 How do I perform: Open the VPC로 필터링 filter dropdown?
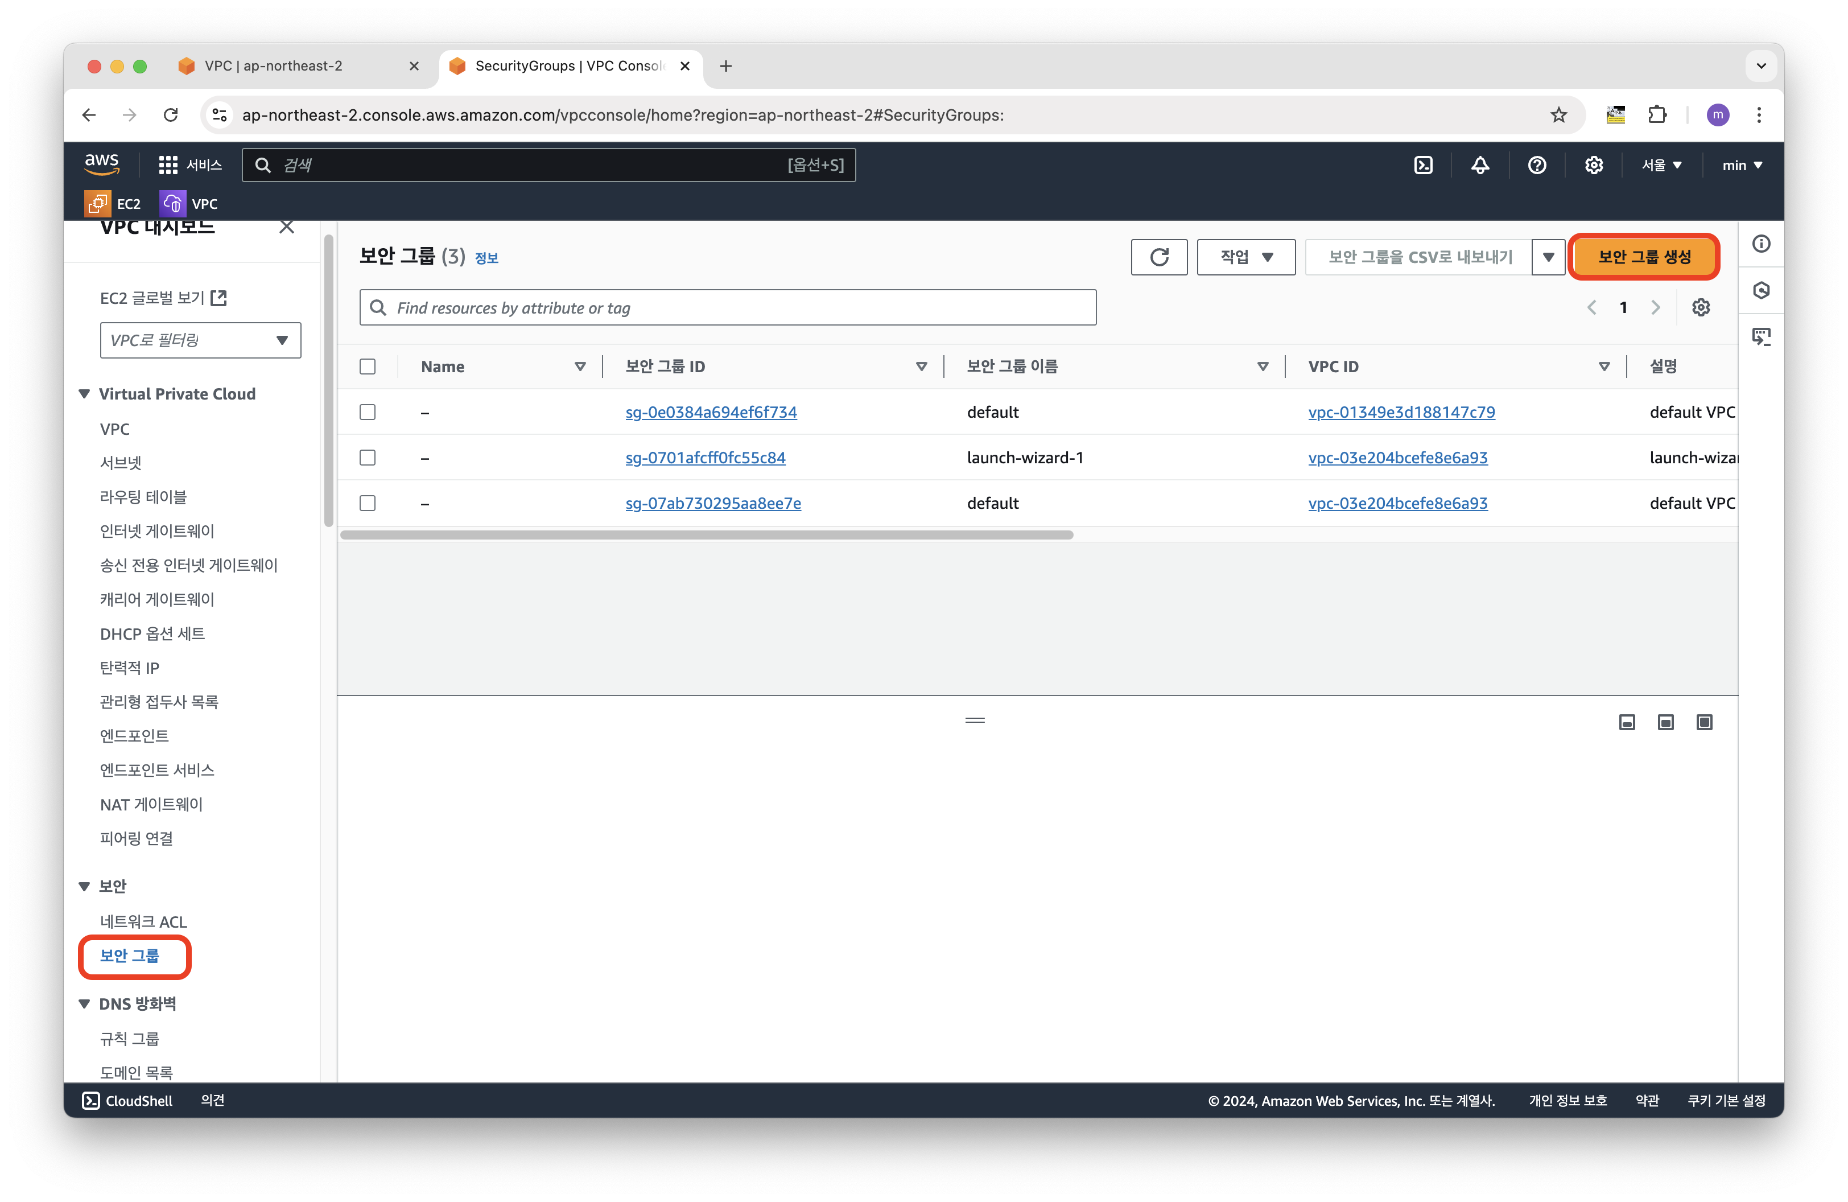point(200,340)
